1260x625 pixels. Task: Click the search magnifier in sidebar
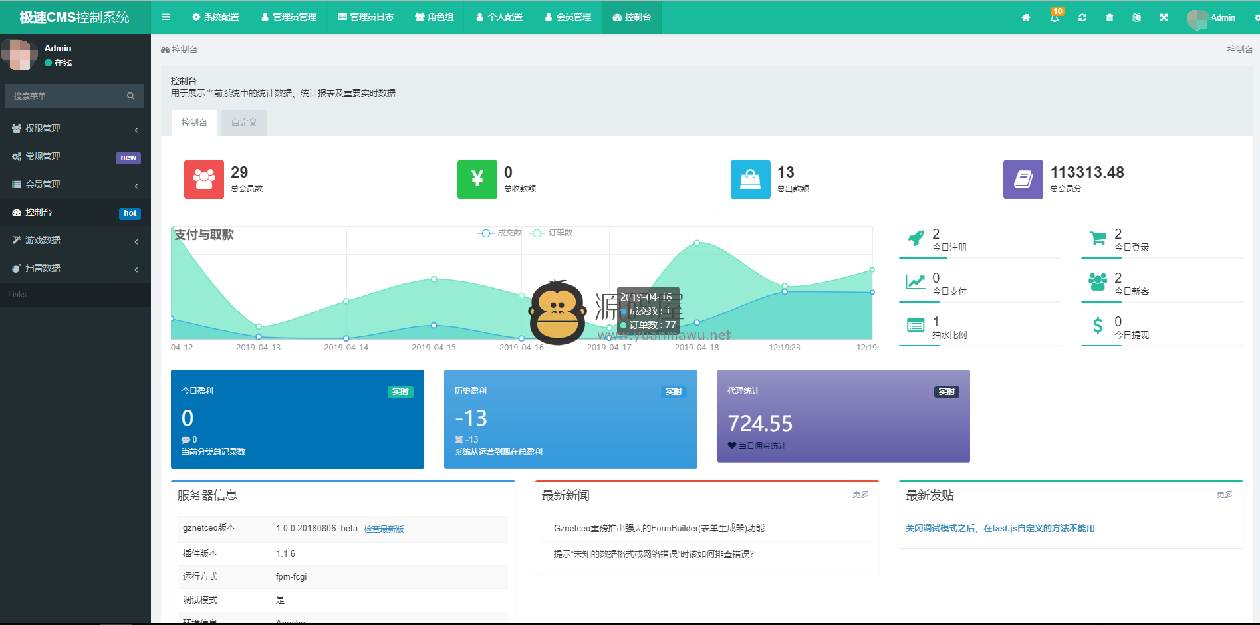point(131,96)
